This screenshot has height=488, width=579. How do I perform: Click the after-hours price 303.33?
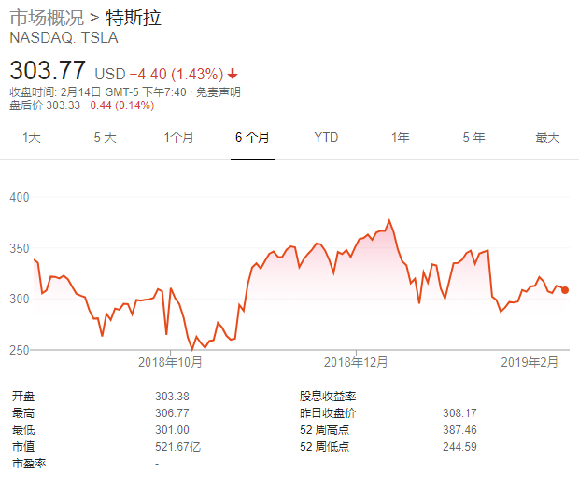[64, 105]
